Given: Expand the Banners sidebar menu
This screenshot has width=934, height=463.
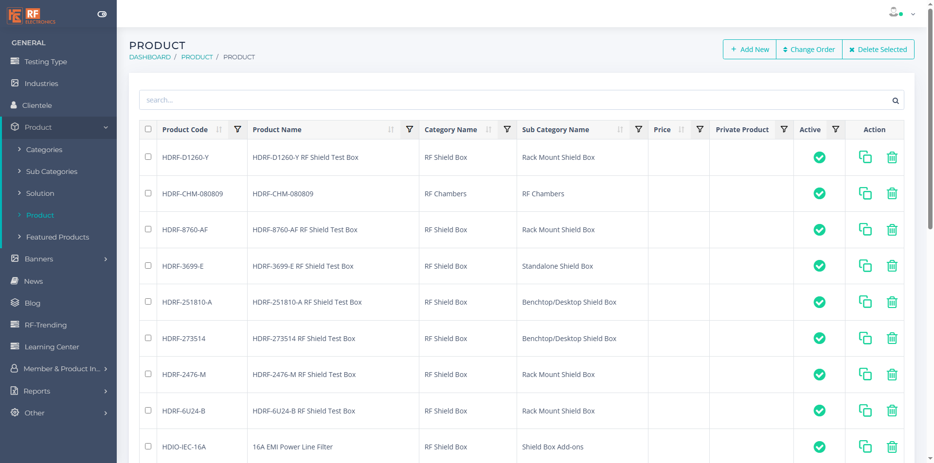Looking at the screenshot, I should pyautogui.click(x=58, y=259).
